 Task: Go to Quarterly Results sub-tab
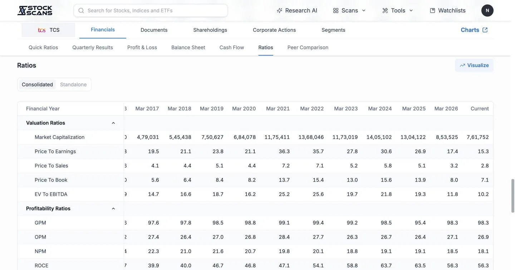point(93,47)
